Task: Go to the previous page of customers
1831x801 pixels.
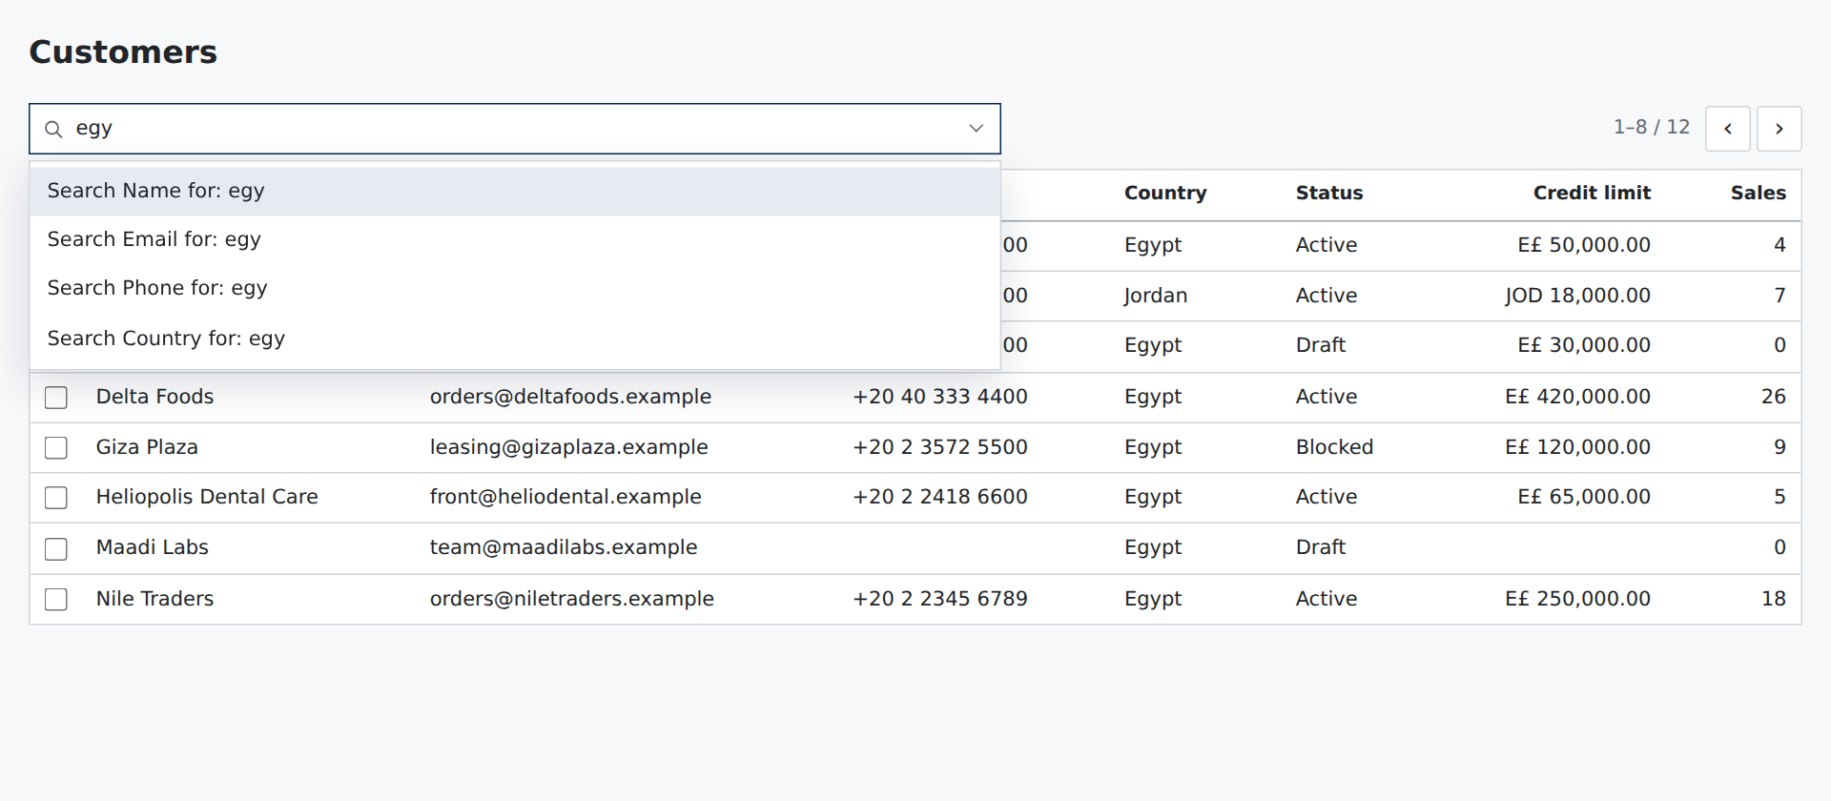Action: (1728, 129)
